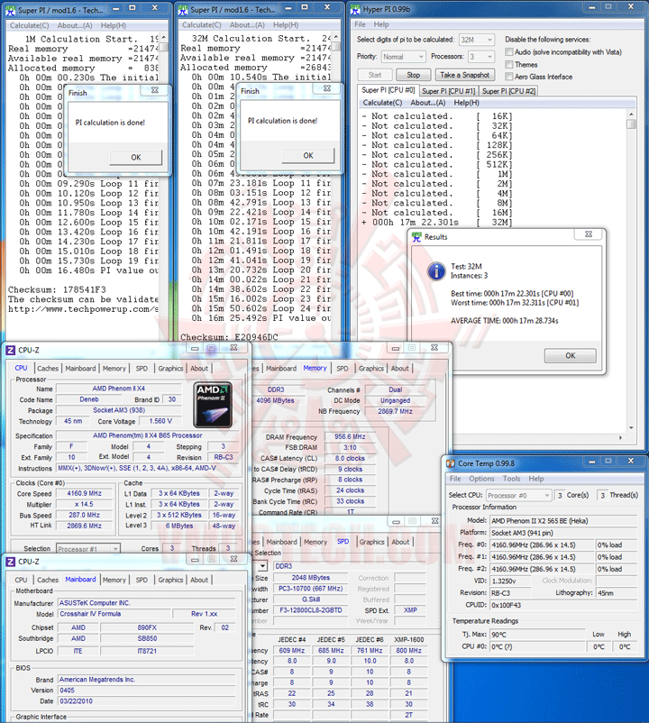Open Calculate(C) menu in 1M Super PI window
The width and height of the screenshot is (649, 723).
coord(30,25)
